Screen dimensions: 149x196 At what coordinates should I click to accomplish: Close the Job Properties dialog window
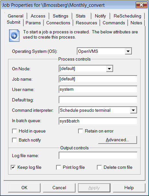click(142, 5)
